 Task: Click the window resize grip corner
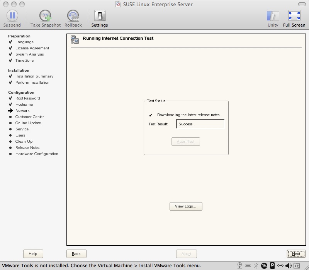(x=306, y=267)
